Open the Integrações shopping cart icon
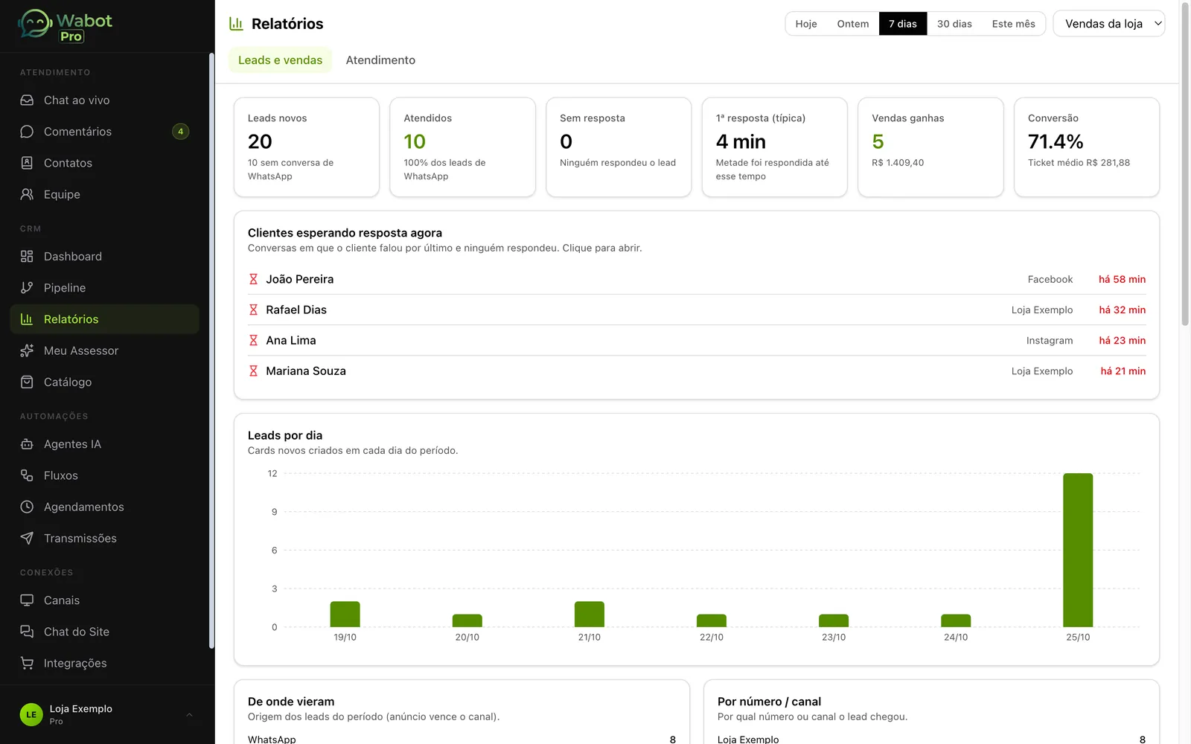1191x744 pixels. (x=27, y=663)
